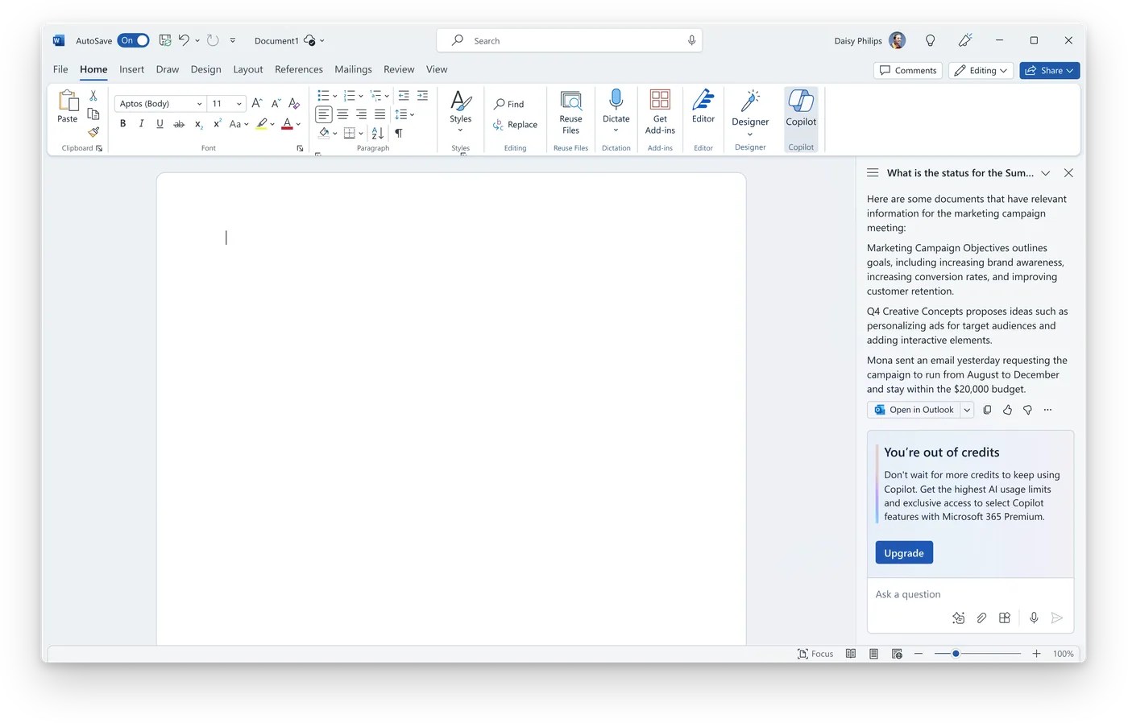Toggle italic formatting

(x=141, y=124)
